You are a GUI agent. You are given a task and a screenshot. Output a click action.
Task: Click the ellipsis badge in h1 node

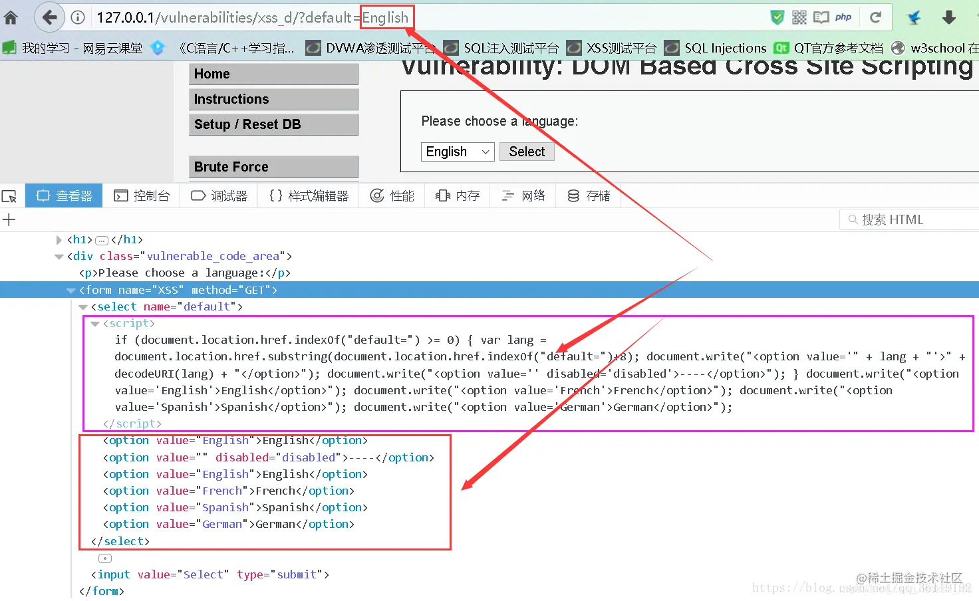click(x=102, y=241)
